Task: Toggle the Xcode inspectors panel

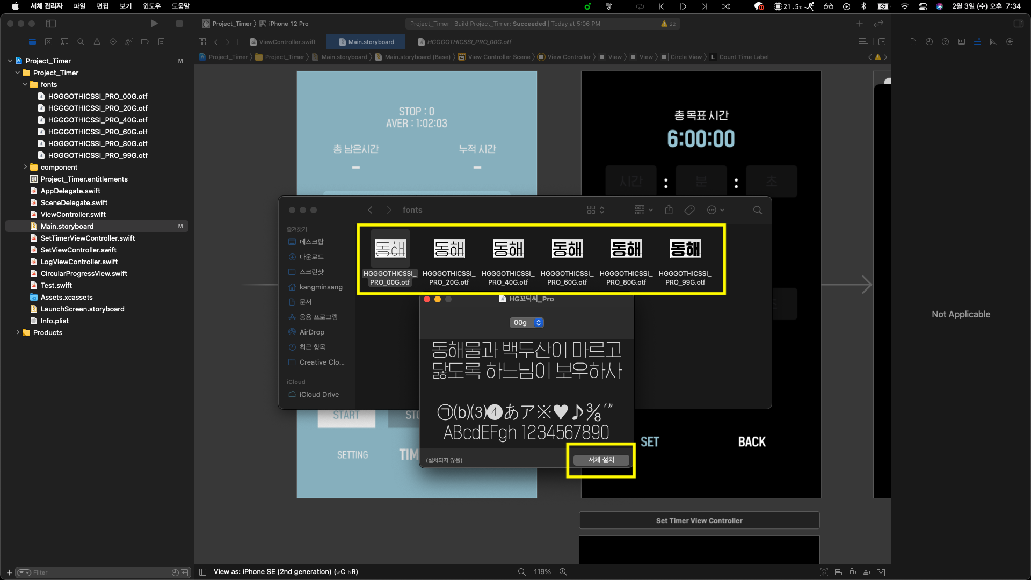Action: (x=1018, y=24)
